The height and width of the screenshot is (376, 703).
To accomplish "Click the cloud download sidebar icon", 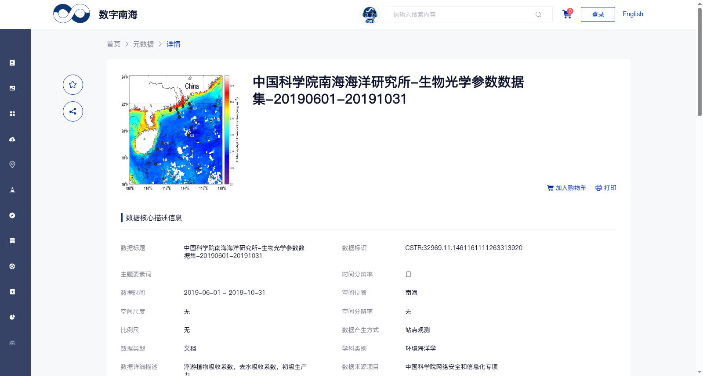I will pyautogui.click(x=12, y=139).
